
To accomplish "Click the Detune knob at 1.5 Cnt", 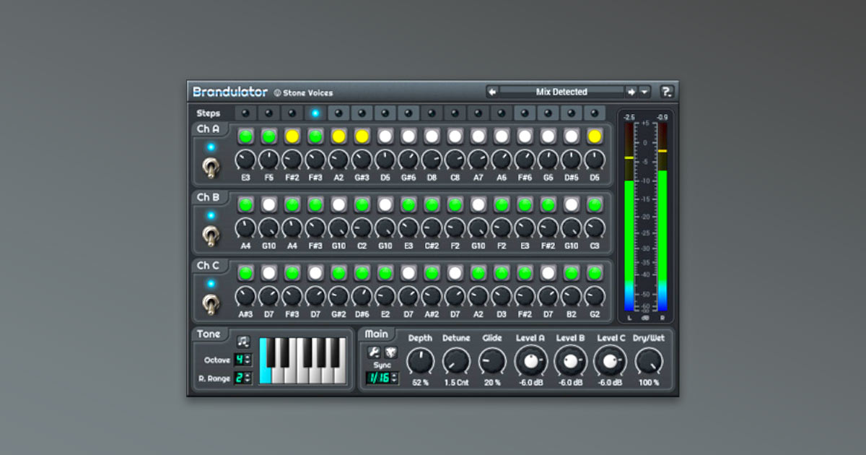I will [x=456, y=361].
